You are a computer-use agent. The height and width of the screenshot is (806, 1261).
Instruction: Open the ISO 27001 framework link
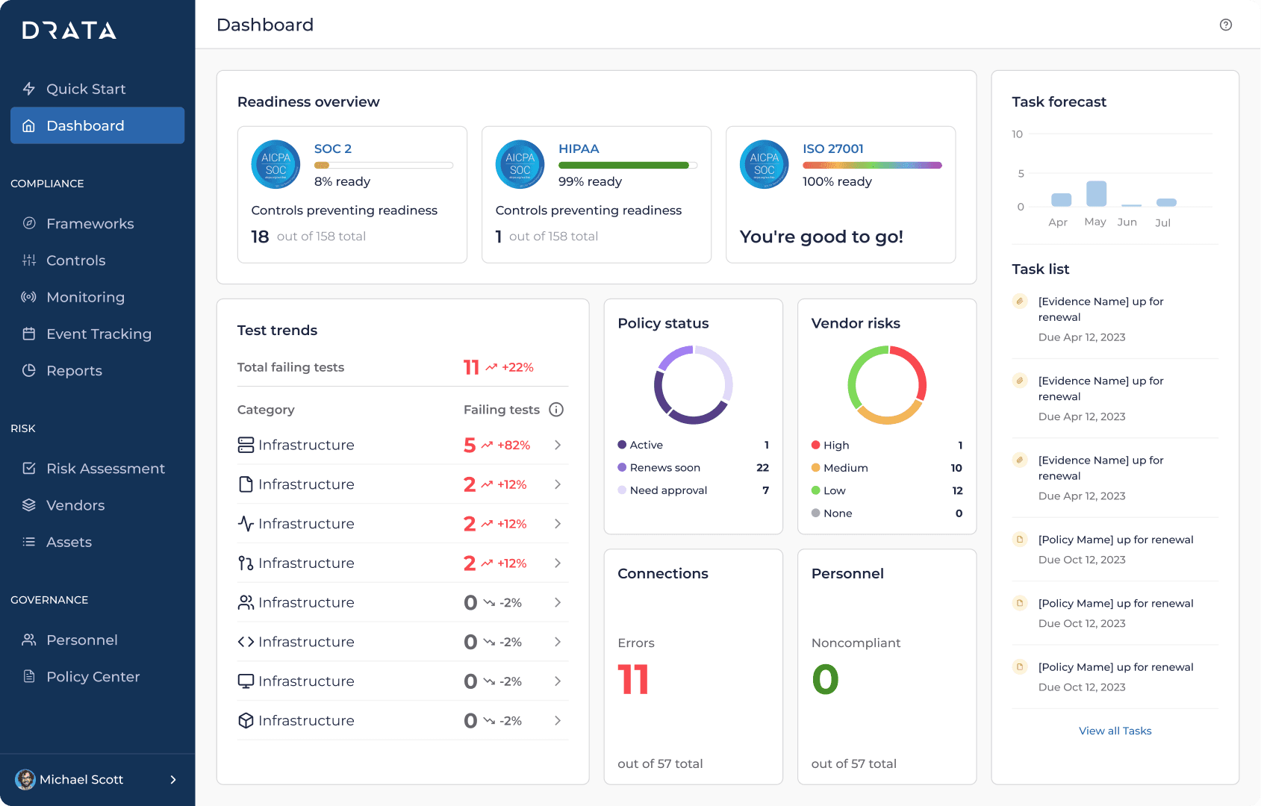click(833, 149)
